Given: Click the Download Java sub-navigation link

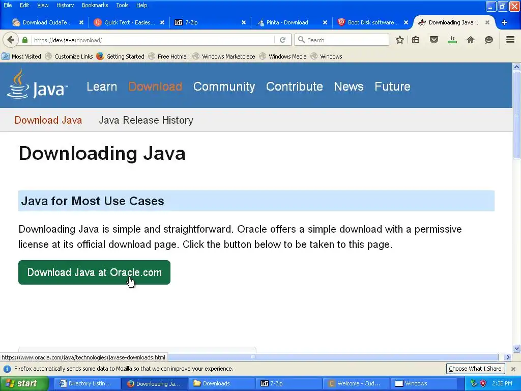Looking at the screenshot, I should pyautogui.click(x=48, y=120).
